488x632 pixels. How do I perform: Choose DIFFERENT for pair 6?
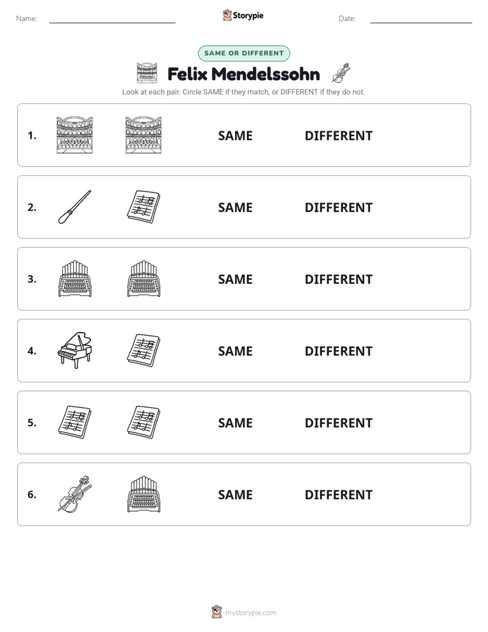point(338,494)
